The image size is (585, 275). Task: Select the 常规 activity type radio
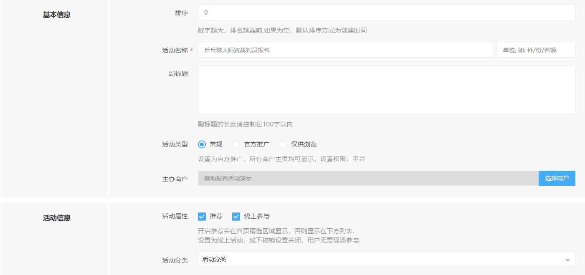202,144
